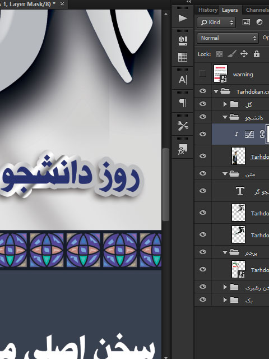Click the mask link chain icon
269x359 pixels.
coord(262,134)
